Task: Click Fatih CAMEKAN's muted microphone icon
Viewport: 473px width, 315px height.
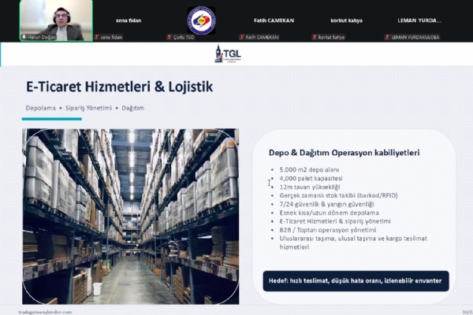Action: click(x=242, y=37)
